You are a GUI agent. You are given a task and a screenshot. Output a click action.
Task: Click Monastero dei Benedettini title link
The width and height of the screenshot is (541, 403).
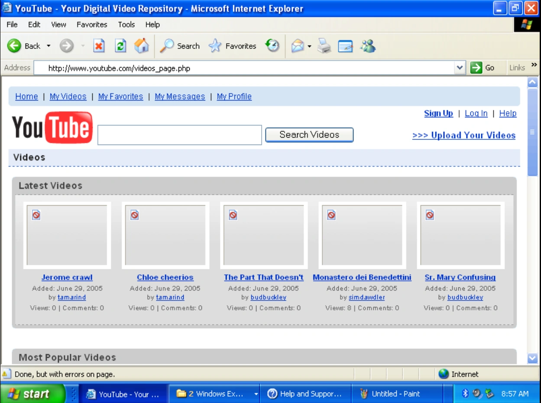click(362, 277)
